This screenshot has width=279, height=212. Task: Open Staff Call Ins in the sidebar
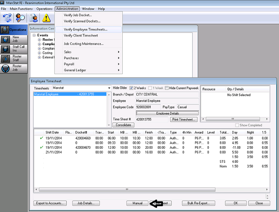14,49
